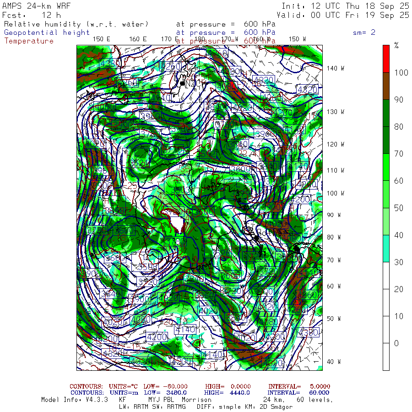Click the 'Relative humidity (w.r.t. water)' label
This screenshot has height=412, width=412.
76,24
